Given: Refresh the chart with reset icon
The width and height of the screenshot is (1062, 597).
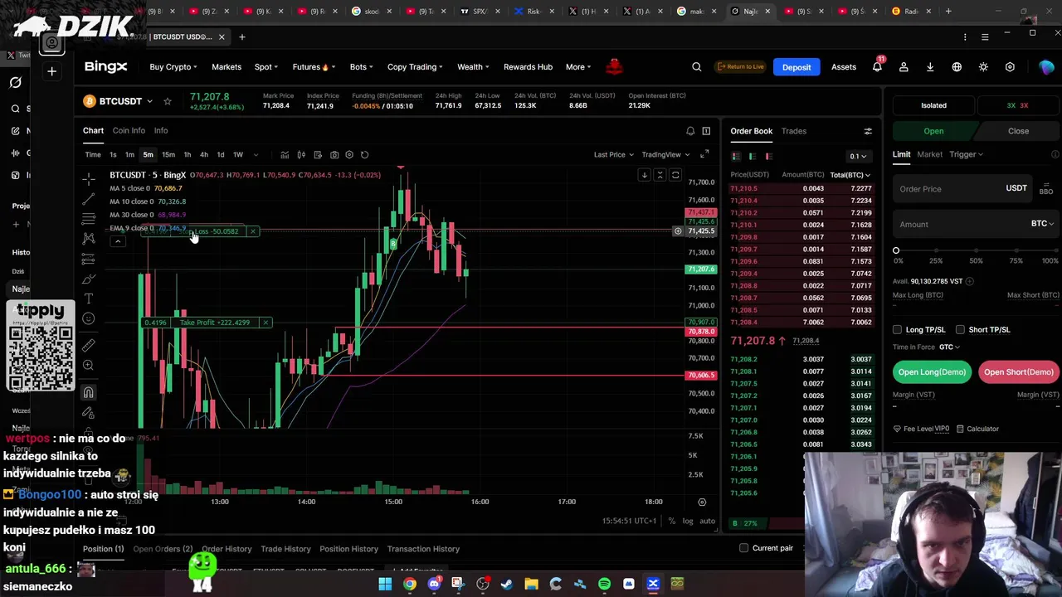Looking at the screenshot, I should click(364, 155).
